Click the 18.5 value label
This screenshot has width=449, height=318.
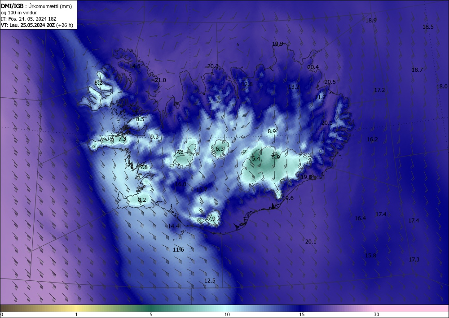[428, 27]
